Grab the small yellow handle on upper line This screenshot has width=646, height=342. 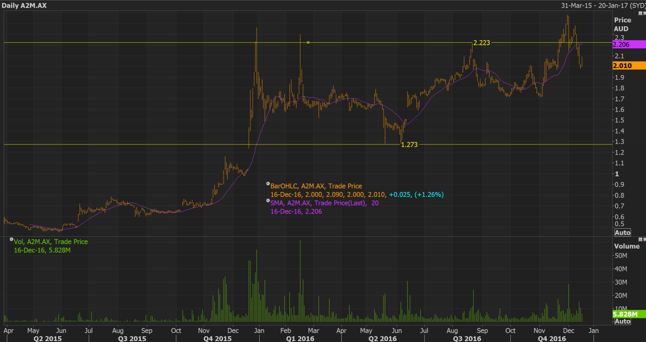click(308, 42)
